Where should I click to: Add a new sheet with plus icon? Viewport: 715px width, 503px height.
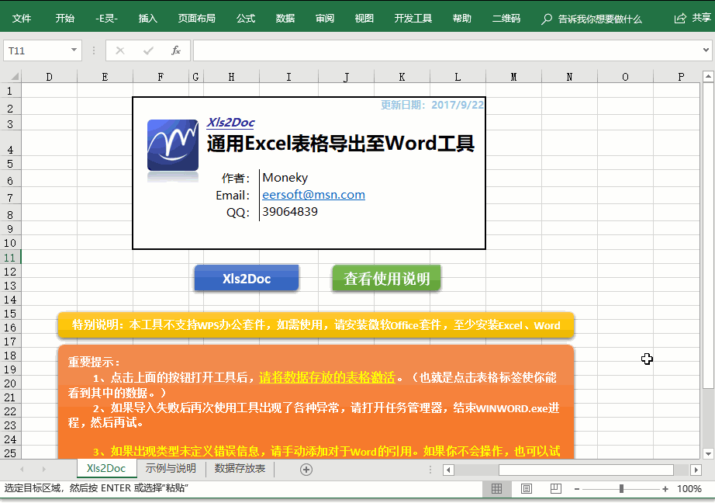pyautogui.click(x=306, y=469)
